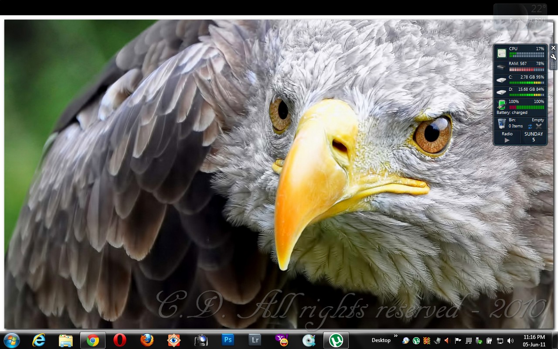Open Yahoo Messenger from the taskbar
The height and width of the screenshot is (349, 558).
282,340
